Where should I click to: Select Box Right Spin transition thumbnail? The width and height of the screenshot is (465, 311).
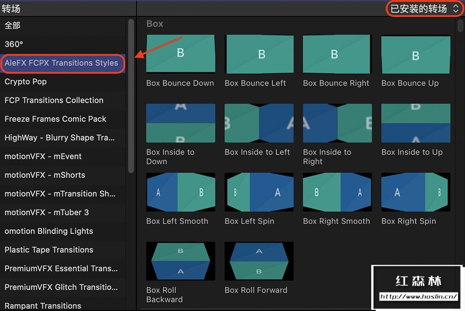pyautogui.click(x=416, y=192)
